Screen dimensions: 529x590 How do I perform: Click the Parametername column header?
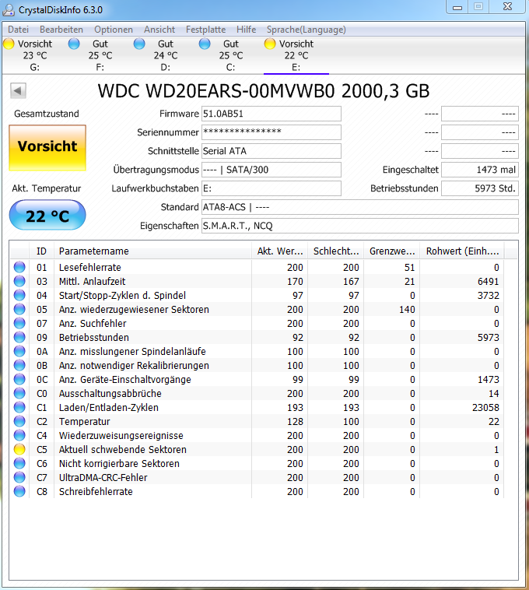(x=153, y=251)
